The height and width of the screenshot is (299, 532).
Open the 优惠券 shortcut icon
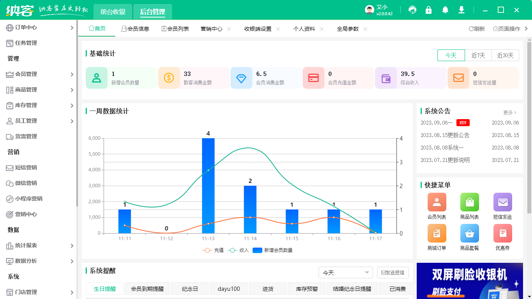(x=502, y=234)
